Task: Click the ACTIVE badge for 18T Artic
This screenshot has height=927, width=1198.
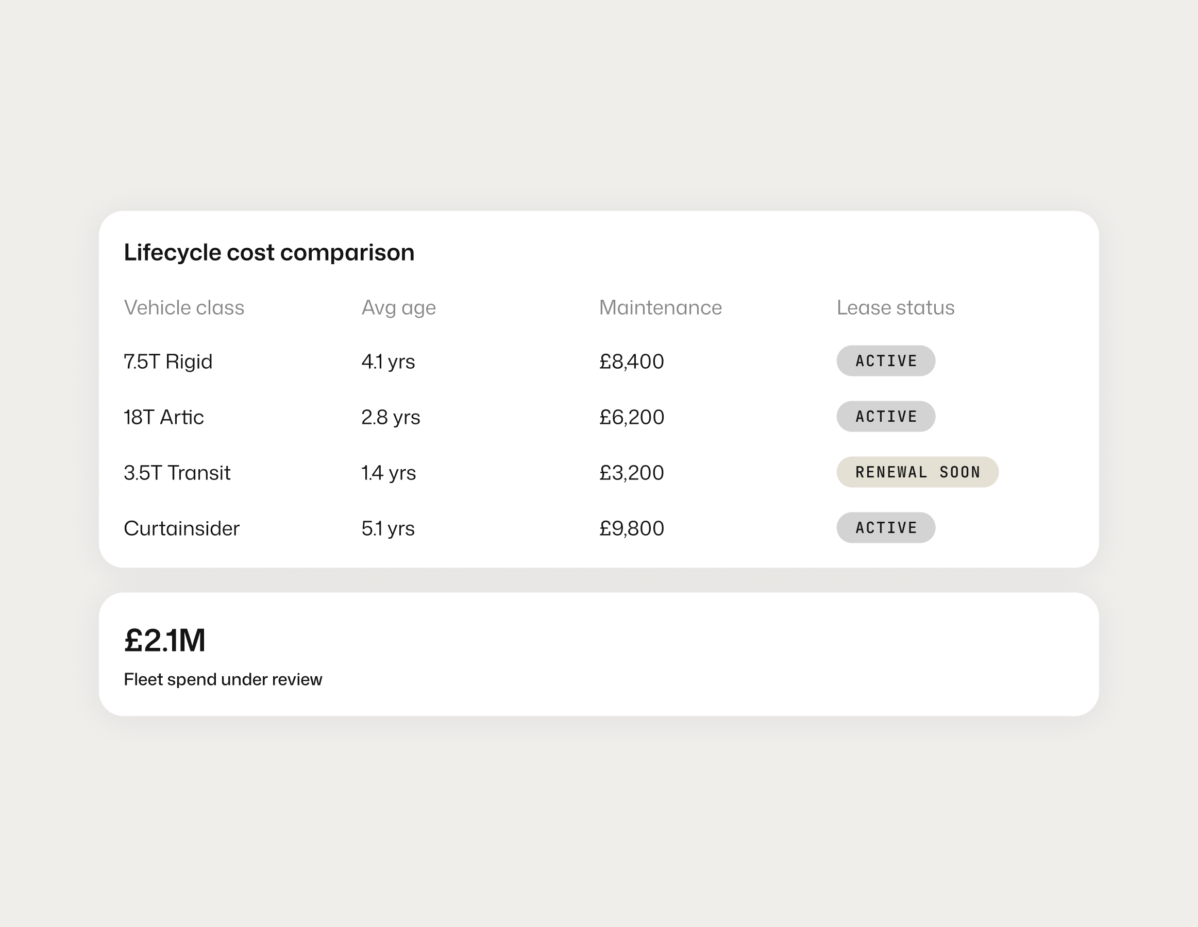Action: pos(885,417)
